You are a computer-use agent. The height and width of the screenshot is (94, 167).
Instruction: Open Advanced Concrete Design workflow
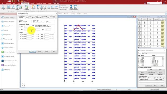pos(11,61)
